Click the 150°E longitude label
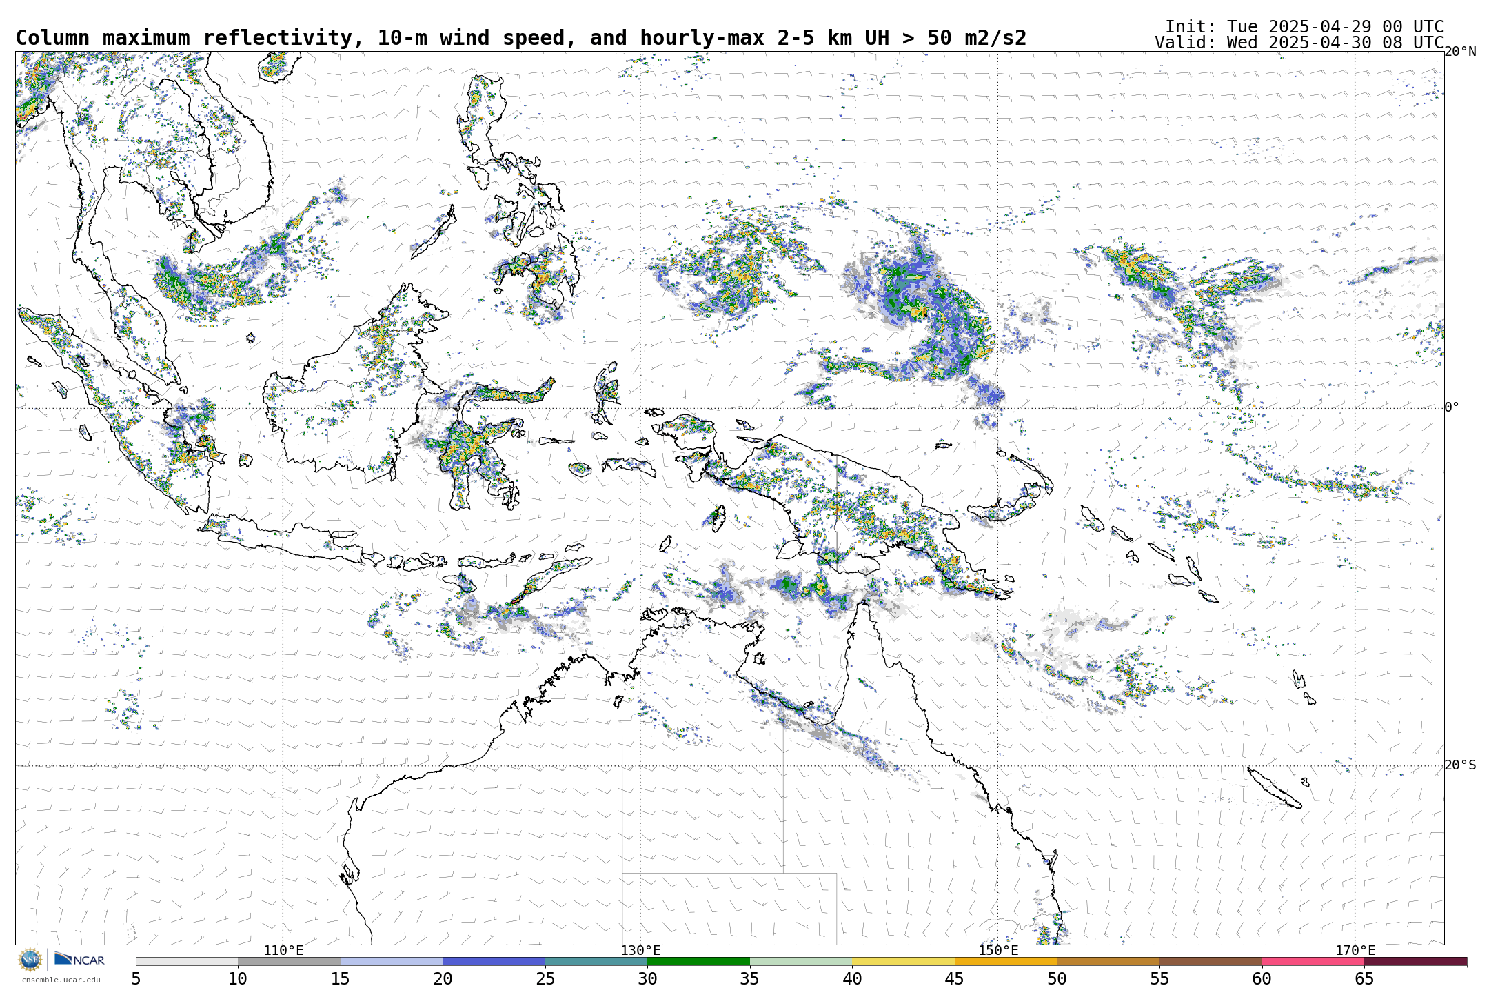Image resolution: width=1489 pixels, height=988 pixels. click(x=998, y=950)
